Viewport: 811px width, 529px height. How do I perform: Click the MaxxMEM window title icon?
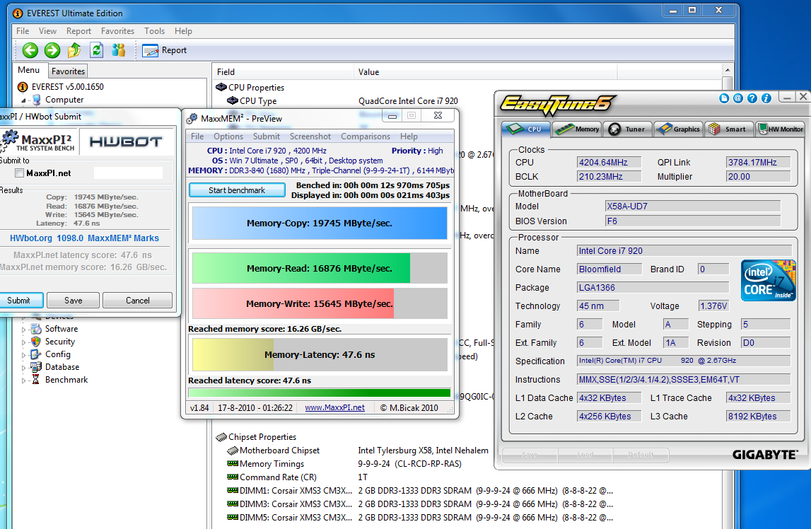click(192, 118)
